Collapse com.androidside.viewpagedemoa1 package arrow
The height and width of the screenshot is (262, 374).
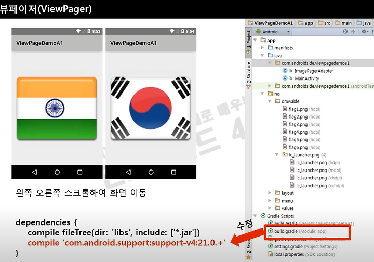(x=270, y=63)
